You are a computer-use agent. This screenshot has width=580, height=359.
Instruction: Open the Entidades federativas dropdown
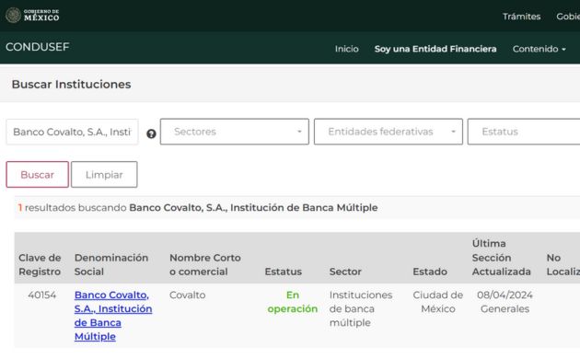tap(388, 132)
